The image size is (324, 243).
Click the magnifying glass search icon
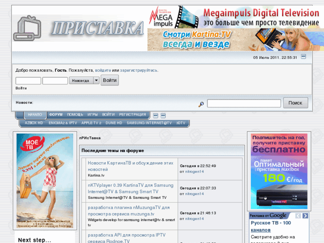coord(201,104)
